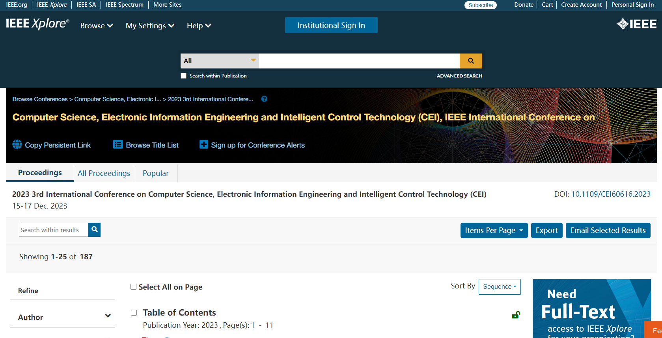
Task: Click Email Selected Results button
Action: click(608, 231)
